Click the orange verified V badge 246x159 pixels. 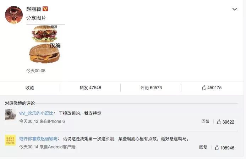click(x=45, y=9)
